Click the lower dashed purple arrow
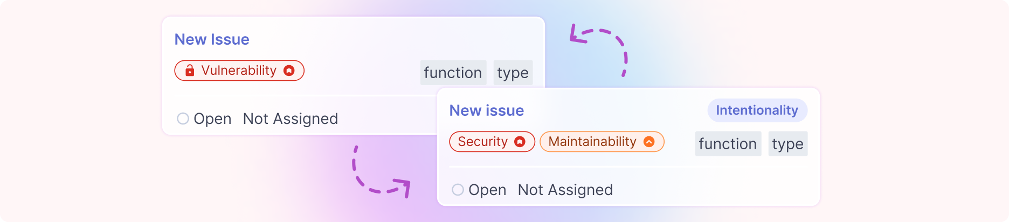This screenshot has height=222, width=1009. (381, 172)
